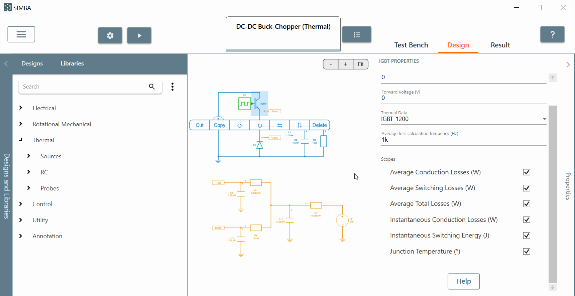Screen dimensions: 575x296
Task: Expand the thermal Probes subcategory
Action: (x=29, y=188)
